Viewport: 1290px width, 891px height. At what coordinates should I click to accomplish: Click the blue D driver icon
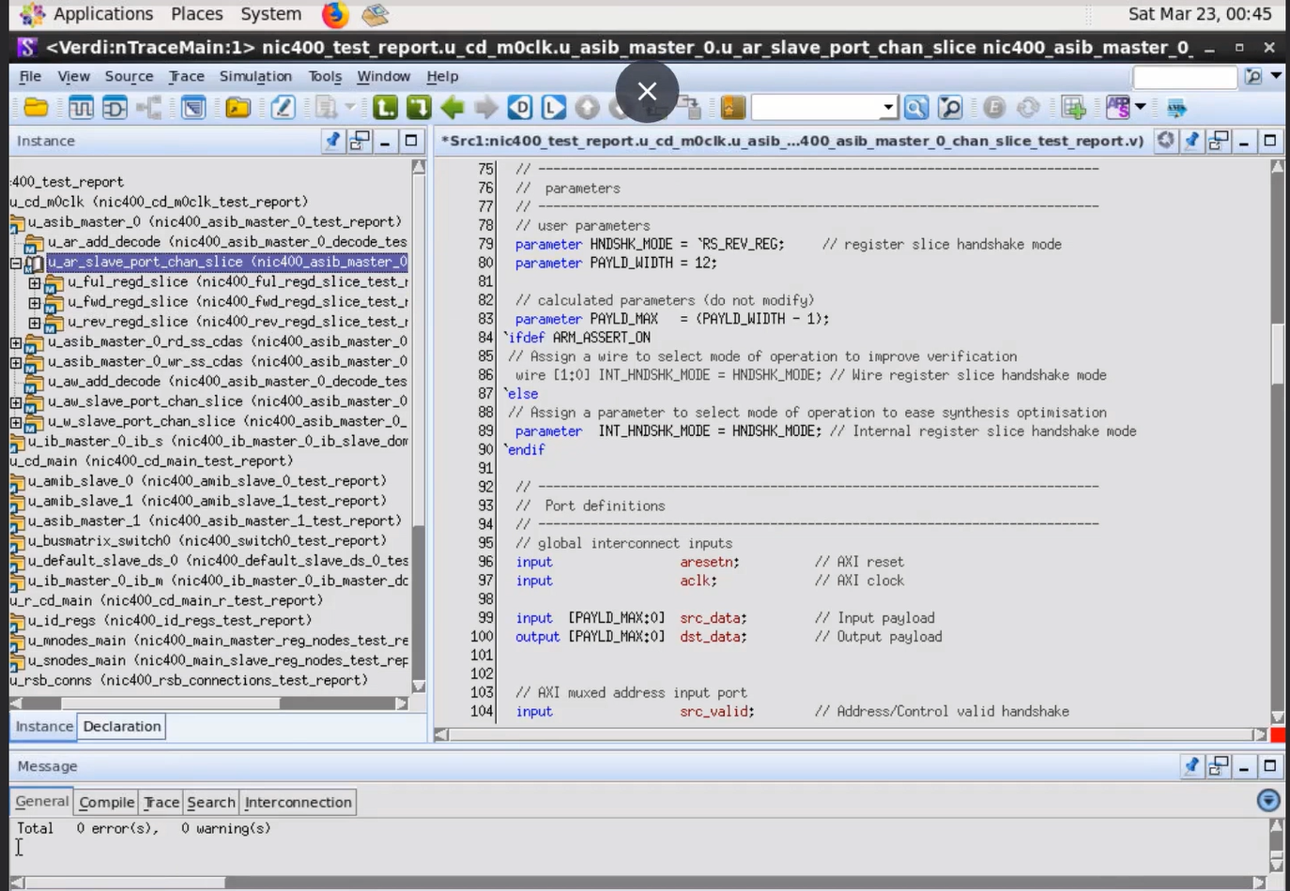point(520,108)
